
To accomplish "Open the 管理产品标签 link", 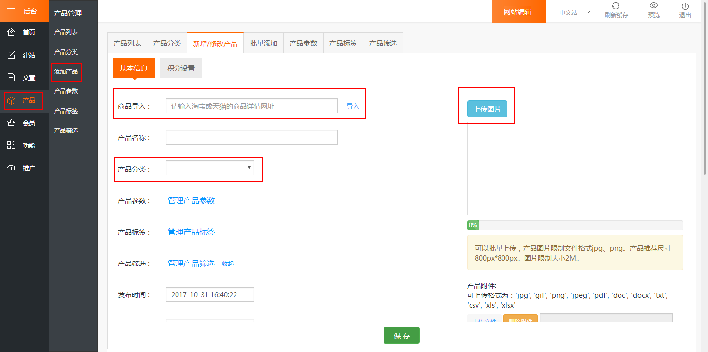I will click(x=191, y=232).
